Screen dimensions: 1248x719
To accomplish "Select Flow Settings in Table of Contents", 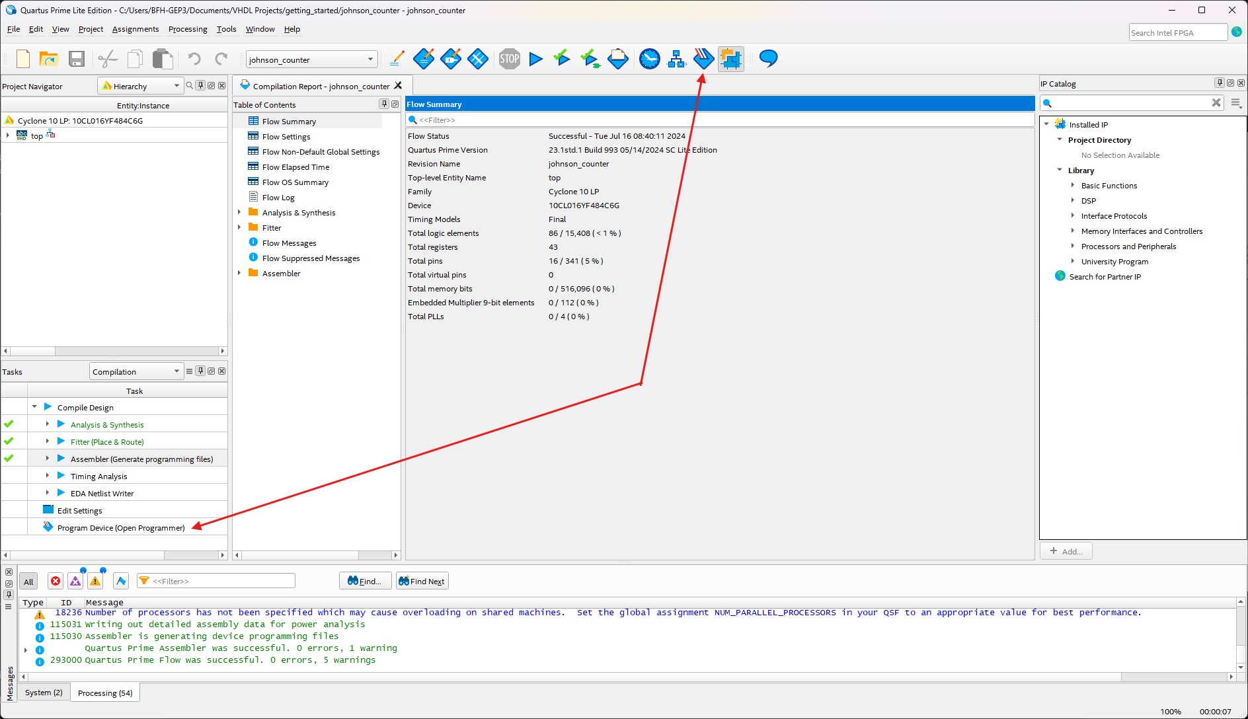I will coord(286,137).
